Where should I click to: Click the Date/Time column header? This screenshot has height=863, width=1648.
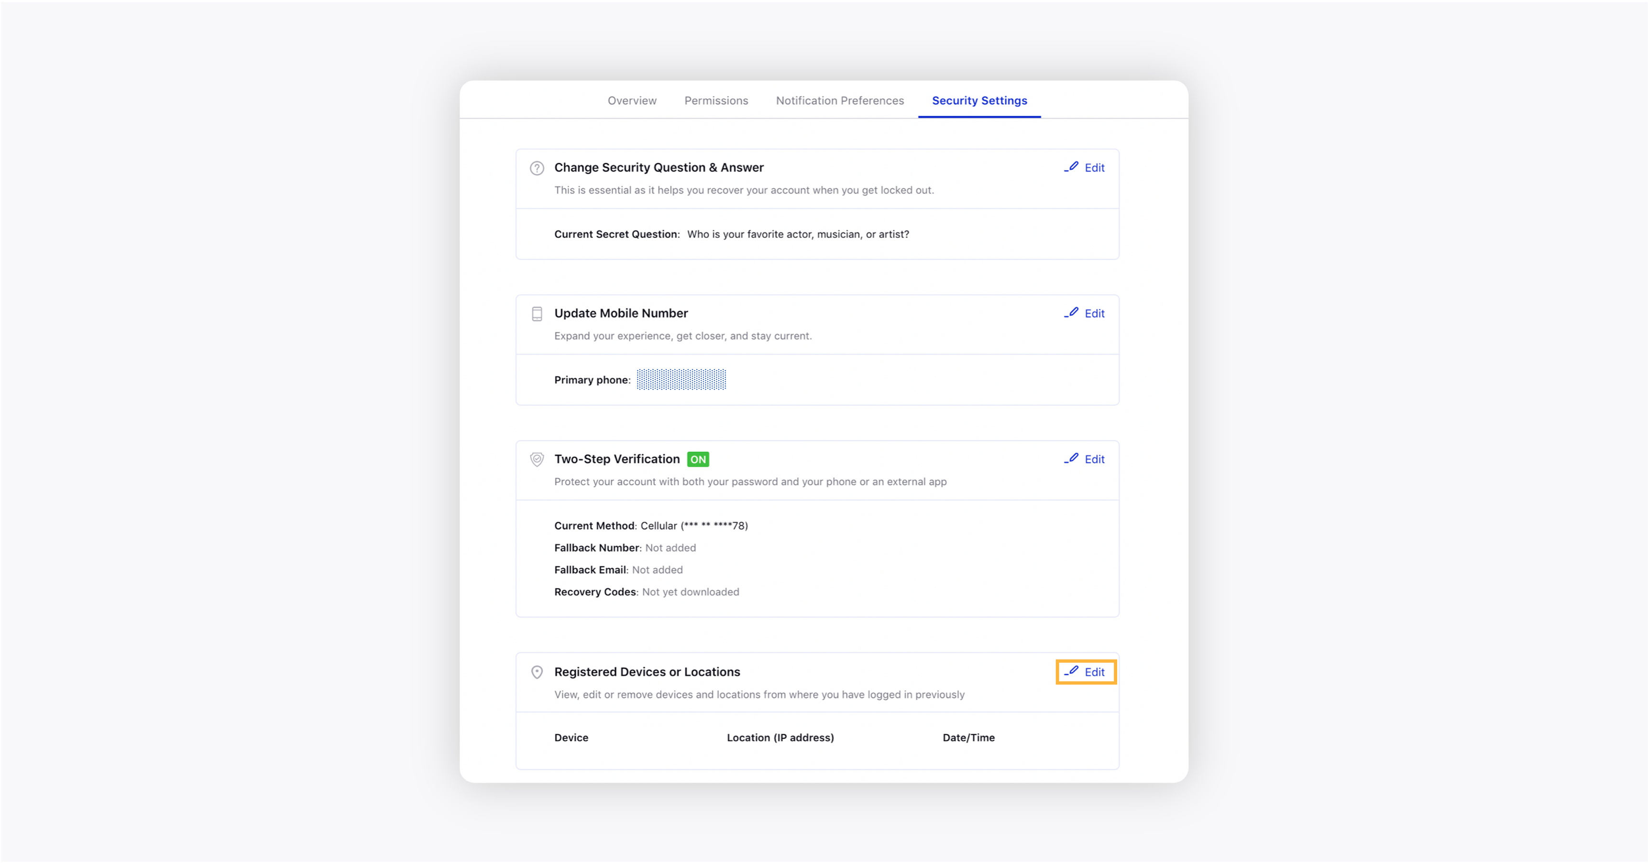(968, 738)
